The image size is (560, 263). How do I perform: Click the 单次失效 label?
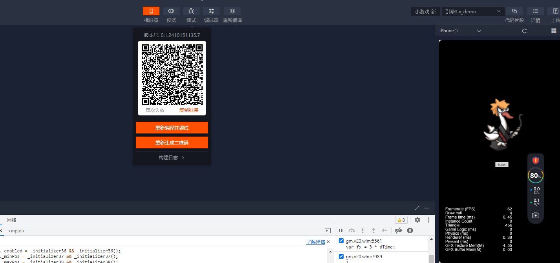click(155, 110)
